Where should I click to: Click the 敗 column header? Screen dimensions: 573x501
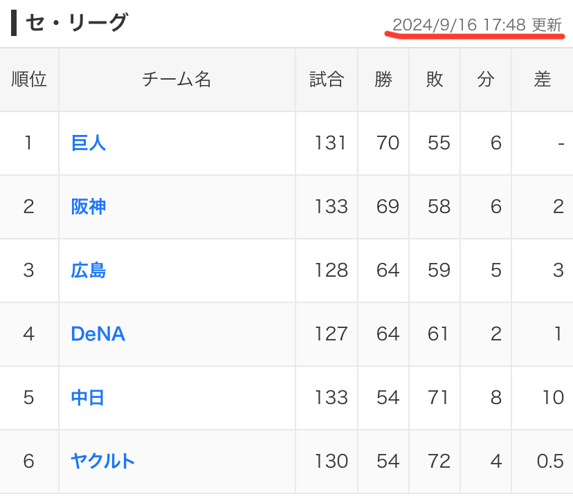click(x=435, y=80)
